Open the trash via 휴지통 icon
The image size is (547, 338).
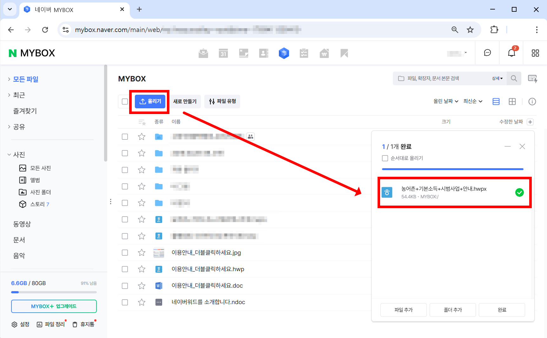click(x=83, y=324)
